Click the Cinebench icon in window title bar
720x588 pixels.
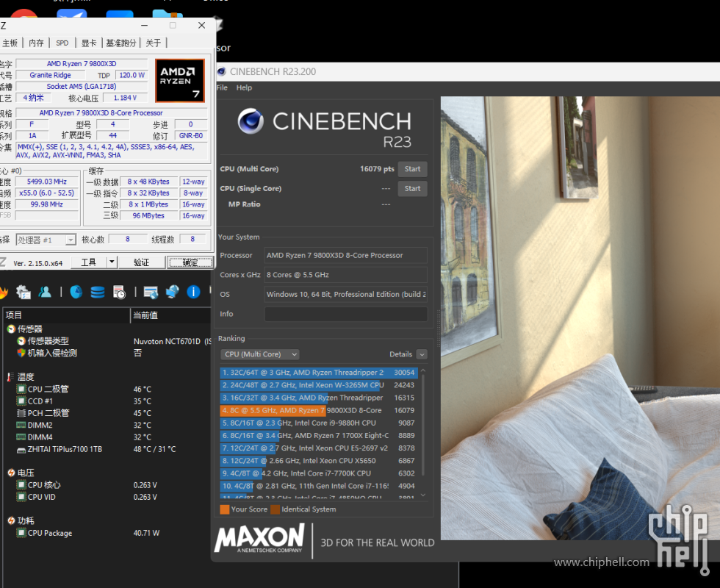tap(222, 72)
